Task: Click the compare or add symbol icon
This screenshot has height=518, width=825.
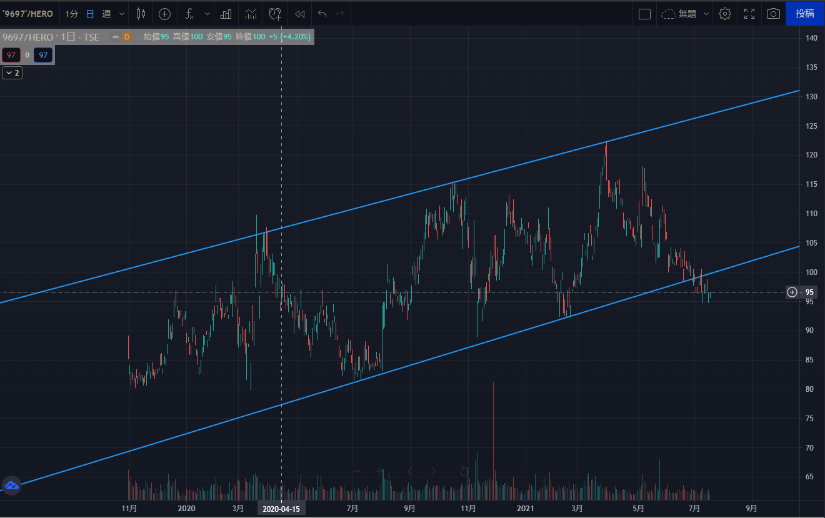Action: coord(164,13)
